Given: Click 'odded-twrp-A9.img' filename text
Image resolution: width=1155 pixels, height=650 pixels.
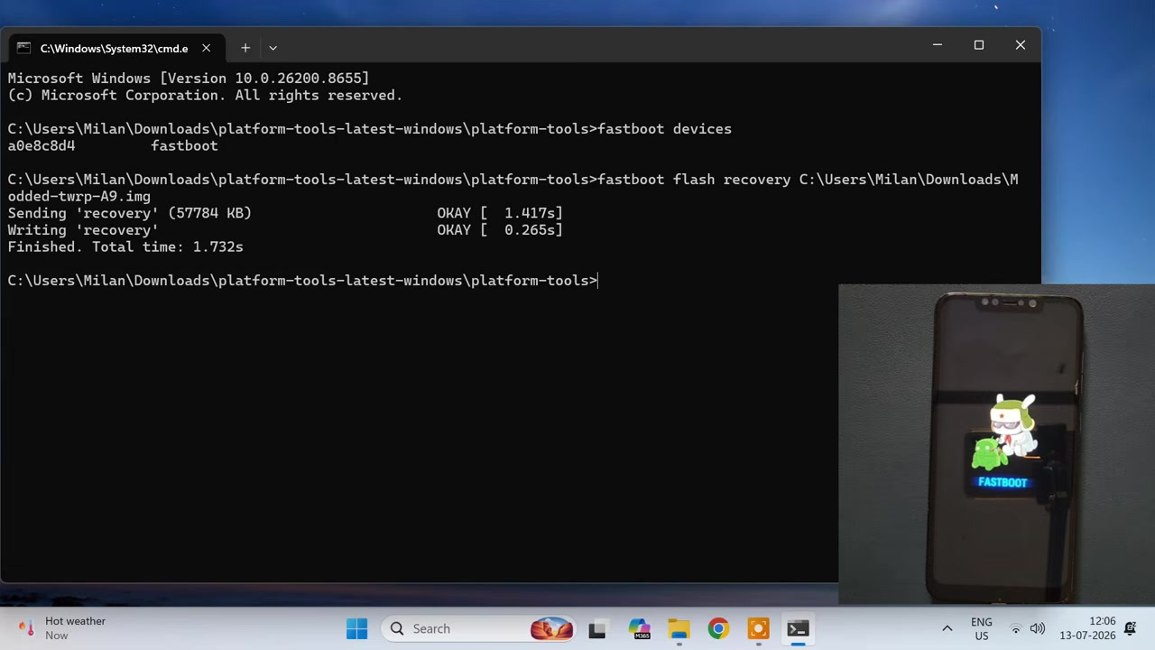Looking at the screenshot, I should point(79,196).
